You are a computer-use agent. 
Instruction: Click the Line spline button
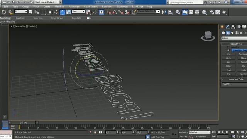pyautogui.click(x=228, y=54)
